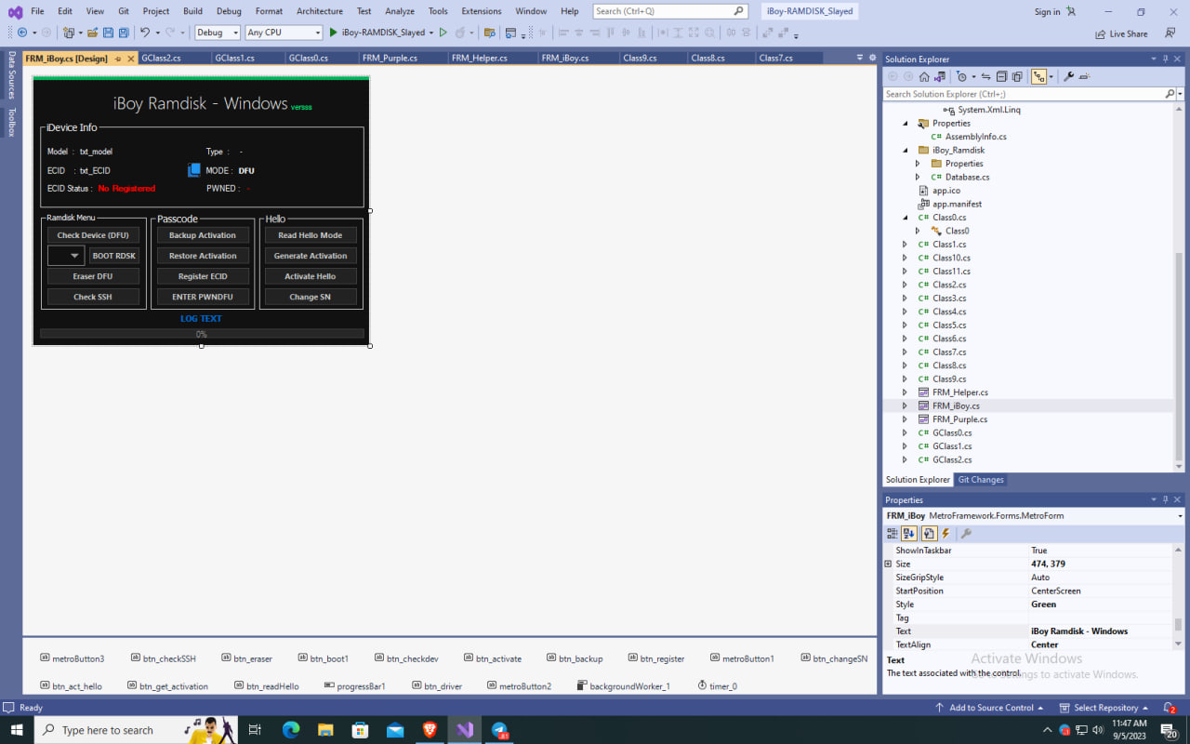Toggle Track Active Item view in Solution Explorer
The image size is (1190, 744).
coord(1038,77)
